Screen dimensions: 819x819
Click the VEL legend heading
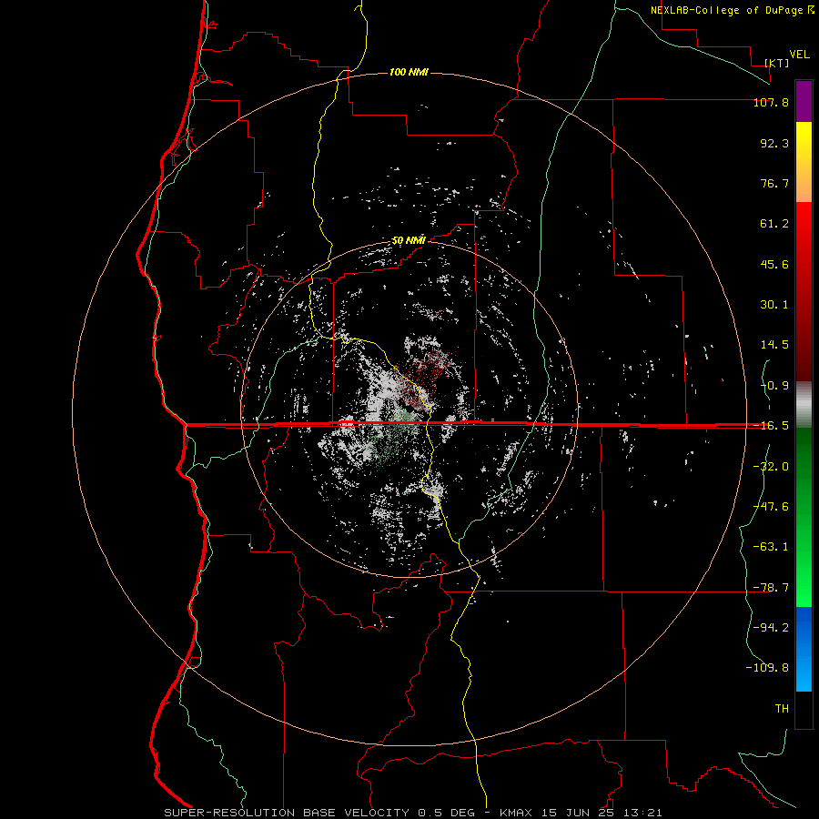coord(799,55)
